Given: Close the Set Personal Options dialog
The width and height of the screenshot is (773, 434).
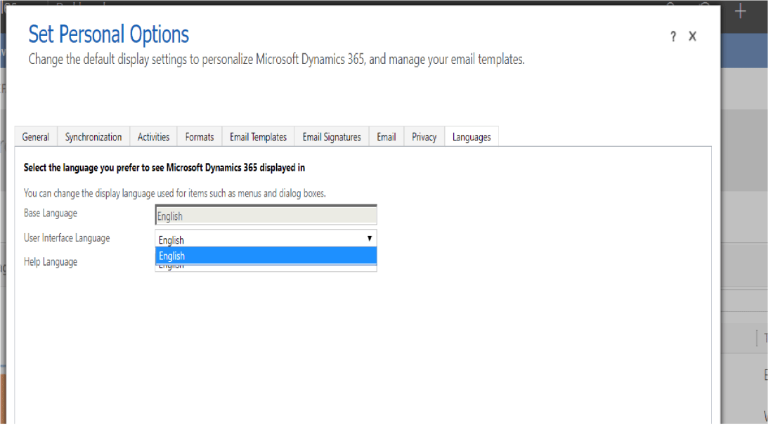Looking at the screenshot, I should click(692, 37).
